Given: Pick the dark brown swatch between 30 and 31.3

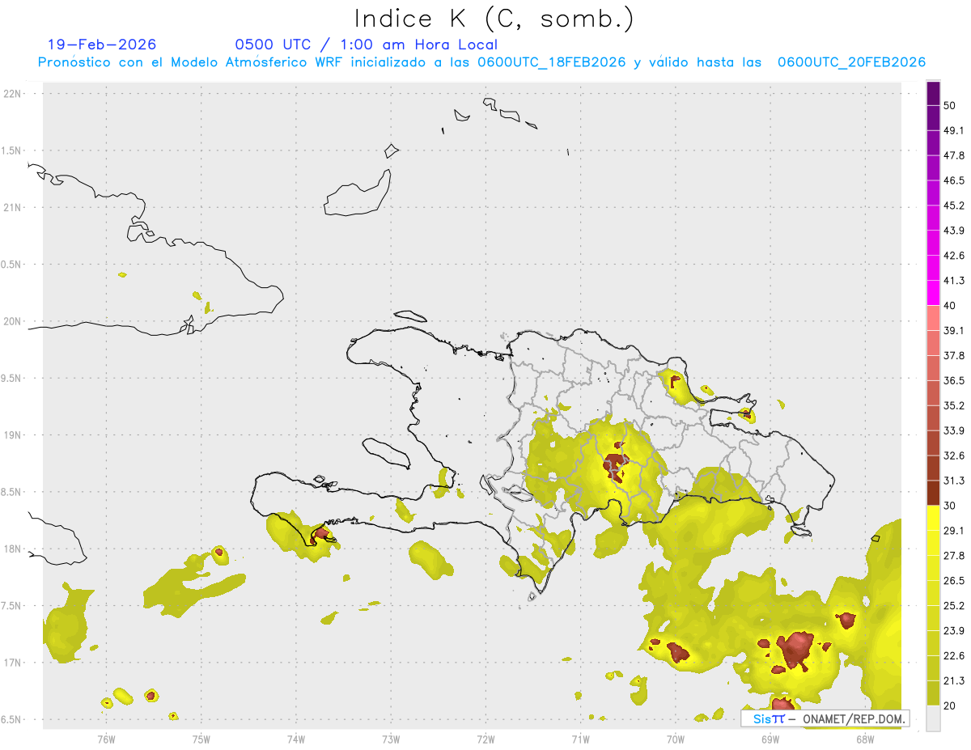Looking at the screenshot, I should coord(933,493).
